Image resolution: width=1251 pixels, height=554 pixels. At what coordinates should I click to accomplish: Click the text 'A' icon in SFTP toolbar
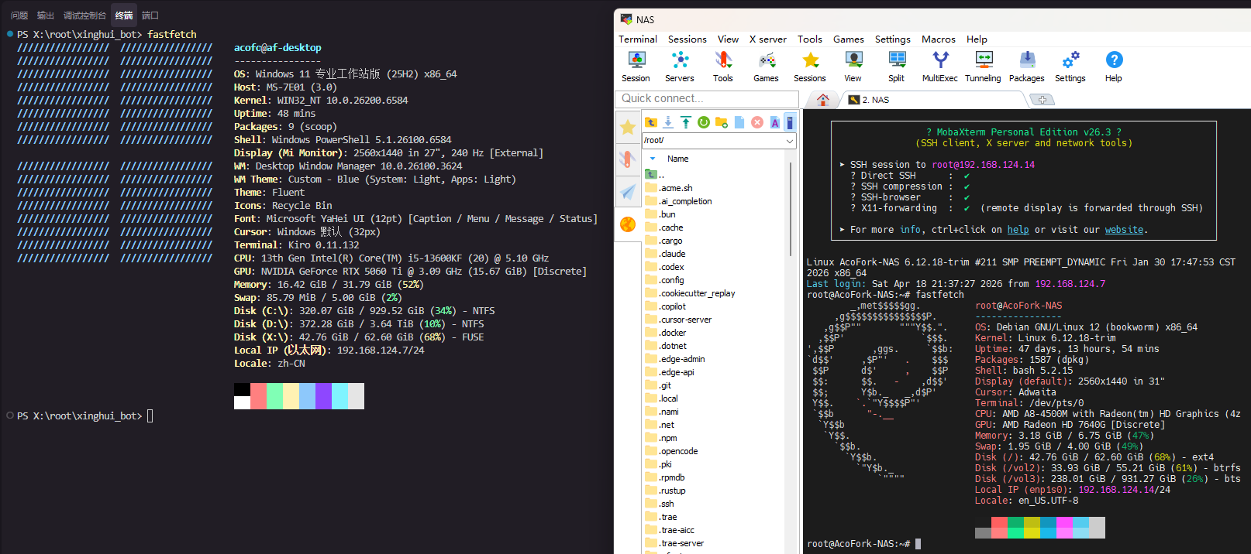(x=774, y=122)
